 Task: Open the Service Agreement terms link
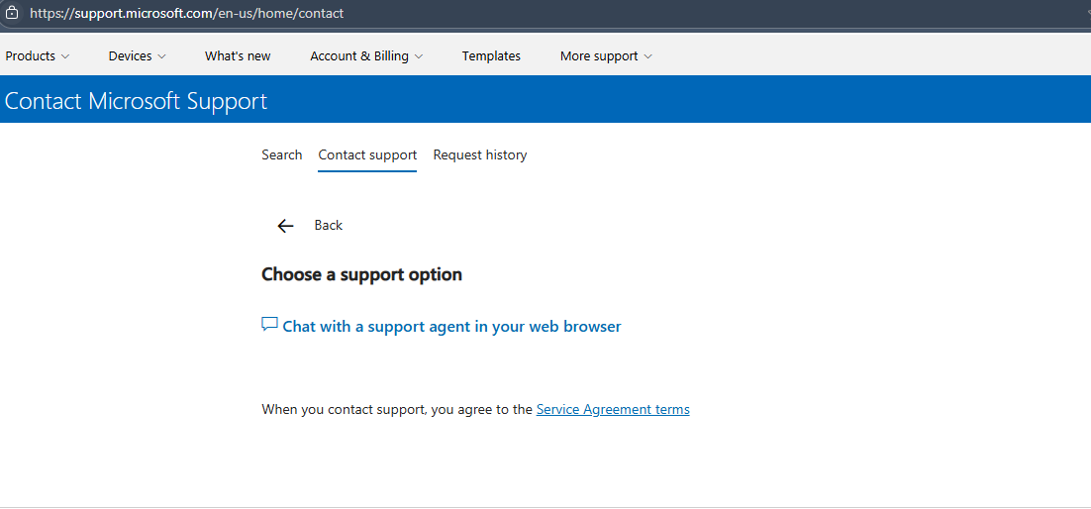pyautogui.click(x=613, y=409)
